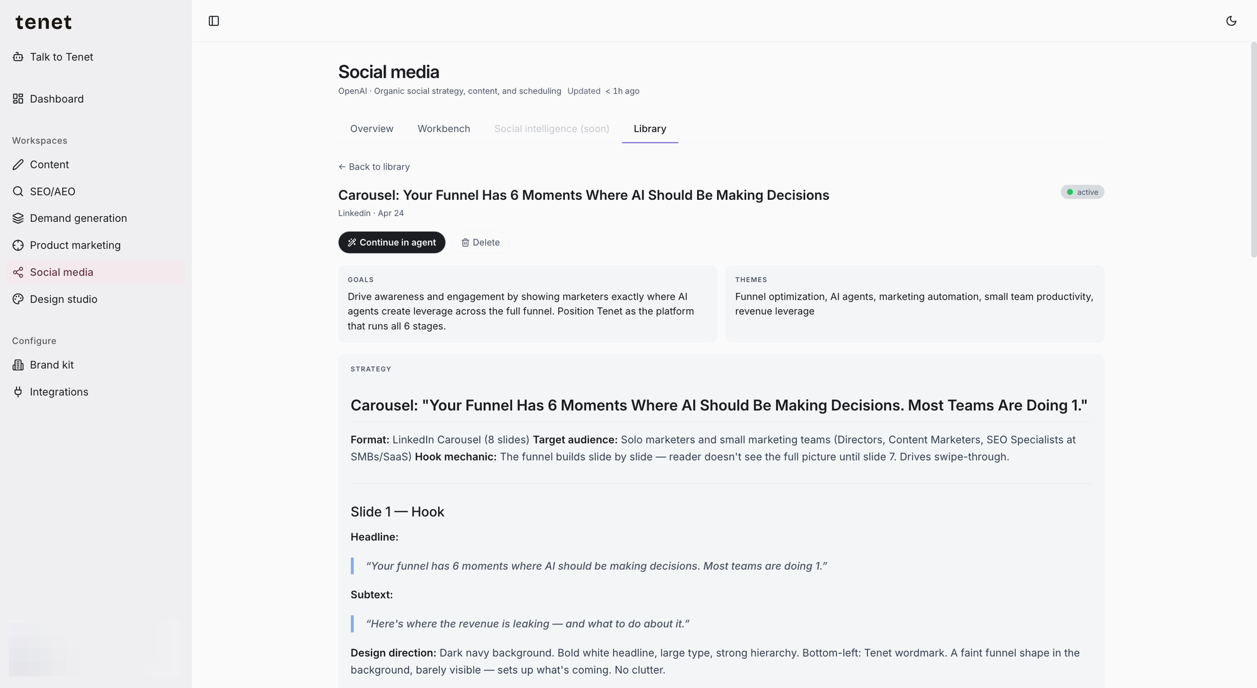Open Brand kit icon in Configure
This screenshot has height=688, width=1257.
click(x=18, y=365)
